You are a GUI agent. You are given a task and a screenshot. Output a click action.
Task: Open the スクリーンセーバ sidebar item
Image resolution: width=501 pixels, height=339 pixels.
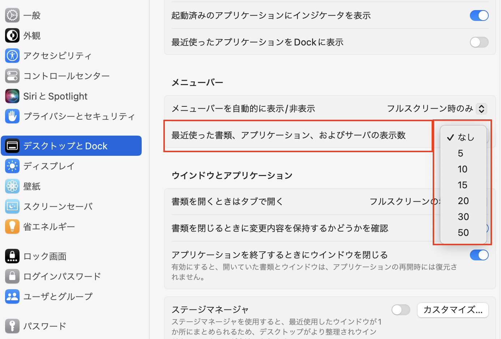[x=58, y=206]
